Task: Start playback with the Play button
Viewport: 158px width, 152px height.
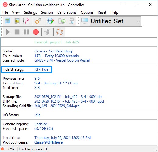Action: (x=8, y=32)
